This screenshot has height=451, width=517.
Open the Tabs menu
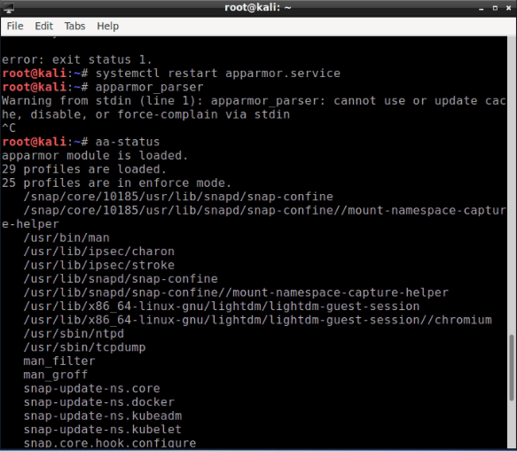(74, 26)
